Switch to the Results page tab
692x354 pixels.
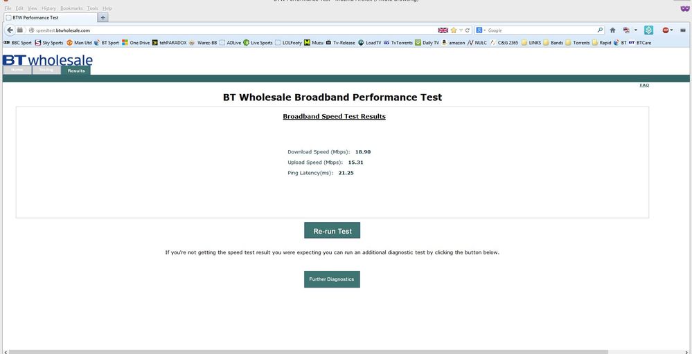[x=76, y=71]
